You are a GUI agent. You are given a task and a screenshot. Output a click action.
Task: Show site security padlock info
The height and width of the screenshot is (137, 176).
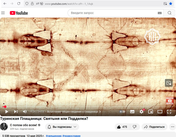tap(32, 4)
